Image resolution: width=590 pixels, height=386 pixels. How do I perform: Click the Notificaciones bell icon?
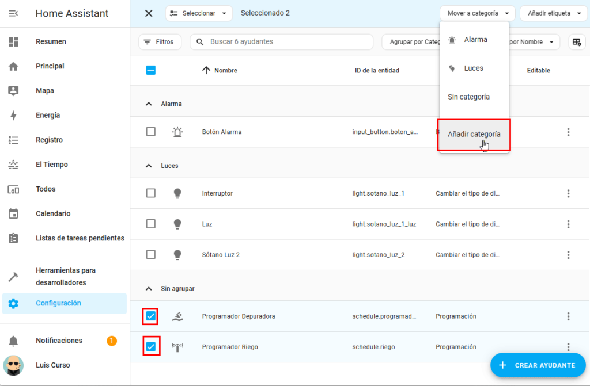(13, 341)
